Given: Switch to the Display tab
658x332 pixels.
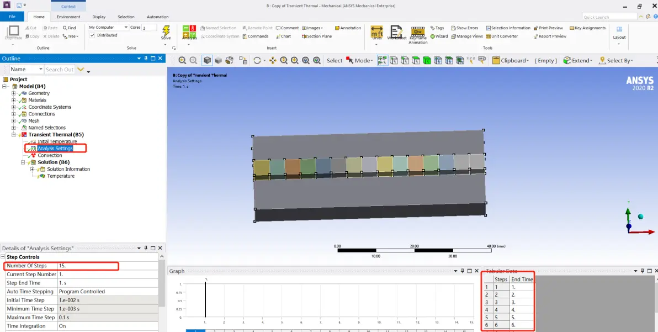Looking at the screenshot, I should pos(99,17).
